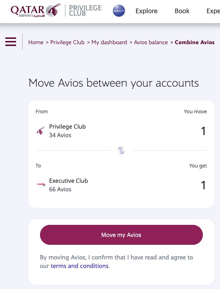The width and height of the screenshot is (220, 289).
Task: Open the Experience menu at top right
Action: pyautogui.click(x=213, y=11)
